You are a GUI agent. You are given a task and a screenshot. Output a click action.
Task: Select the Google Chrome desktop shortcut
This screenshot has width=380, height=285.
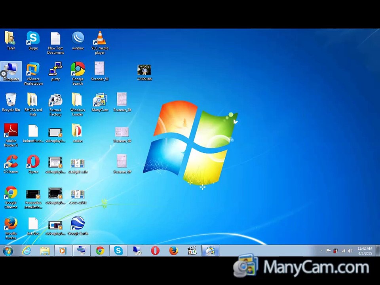(11, 197)
